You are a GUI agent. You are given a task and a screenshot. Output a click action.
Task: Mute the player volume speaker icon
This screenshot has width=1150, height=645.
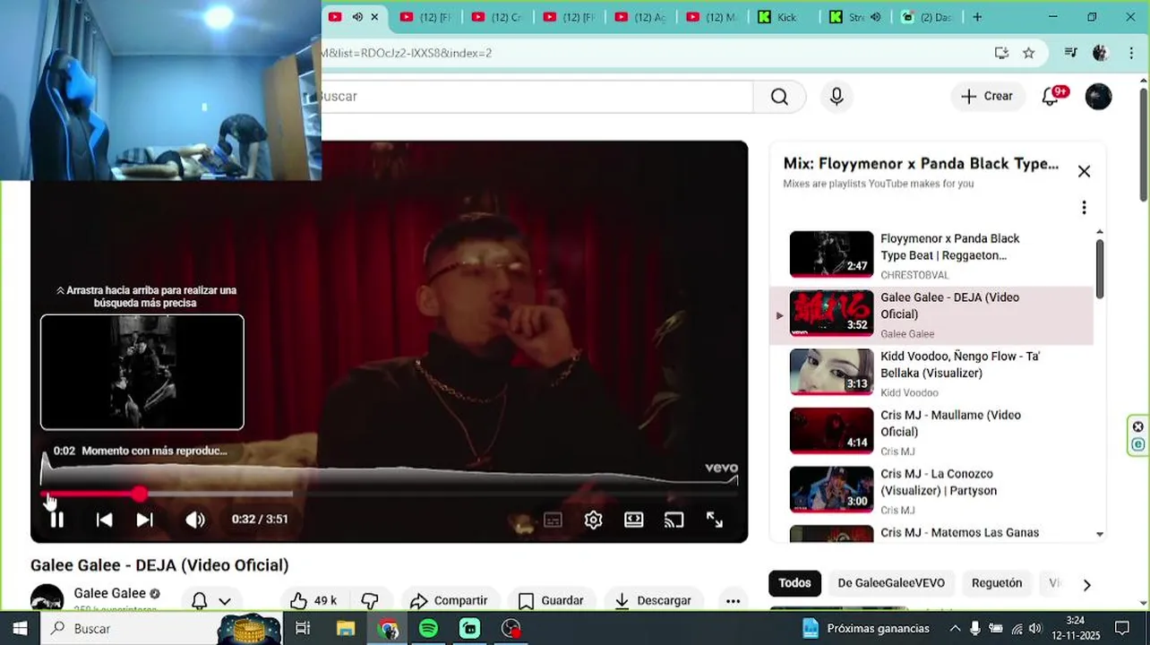(195, 520)
